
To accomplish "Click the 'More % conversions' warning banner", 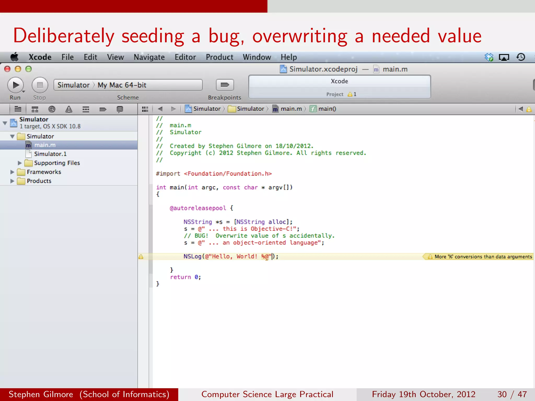I will click(x=478, y=257).
